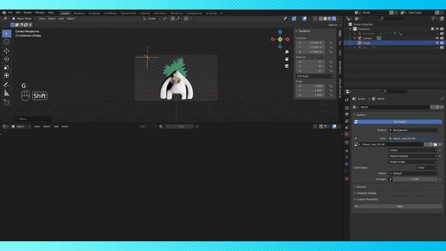The height and width of the screenshot is (251, 446).
Task: Open the Help menu
Action: [x=51, y=13]
